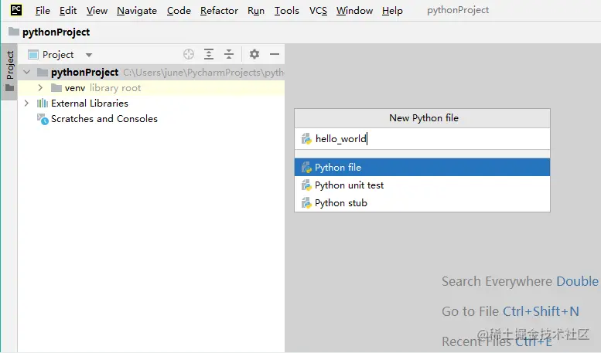The image size is (601, 353).
Task: Open the Run menu
Action: pos(256,11)
